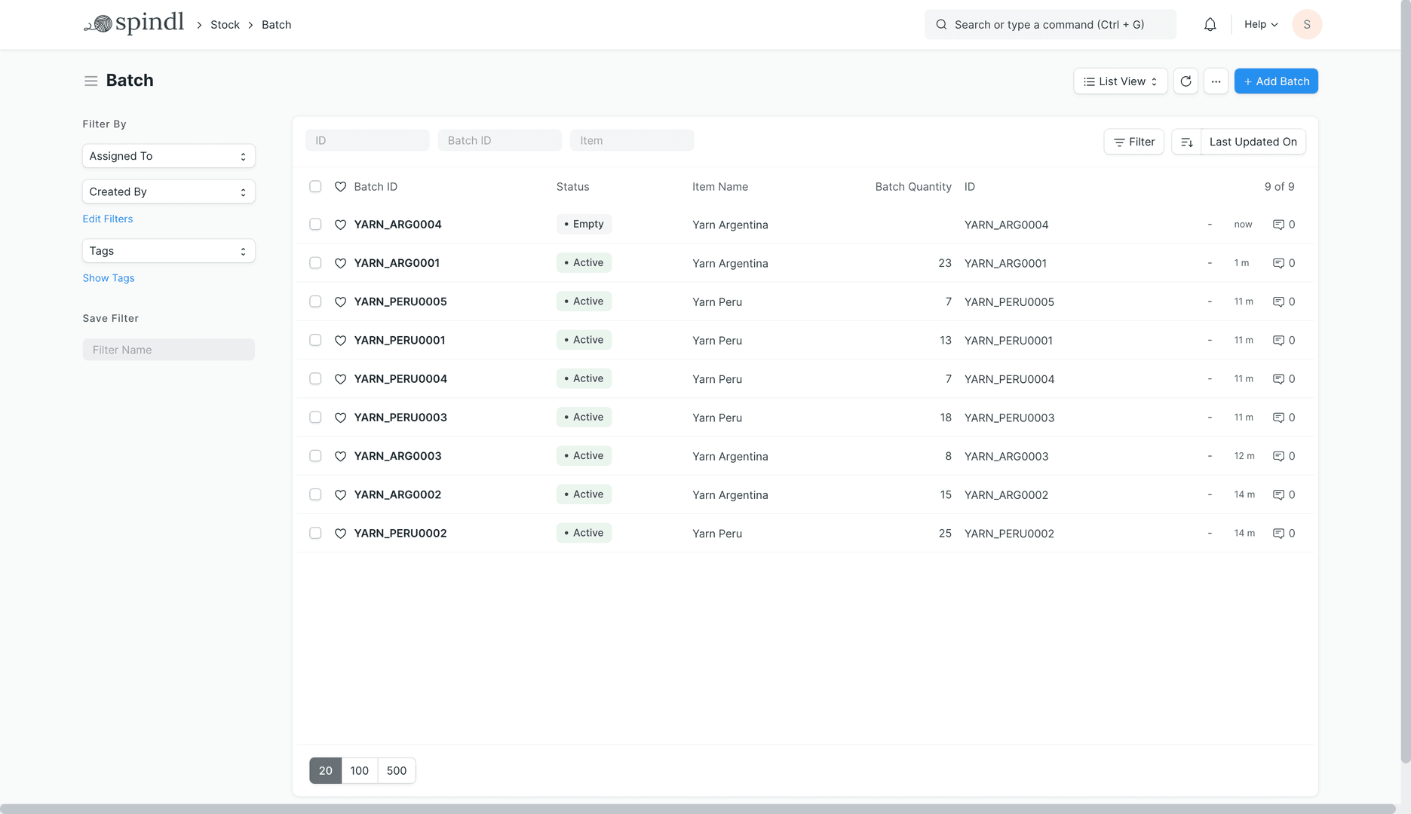Expand the Assigned To filter dropdown
Screen dimensions: 1411x814
pos(168,156)
